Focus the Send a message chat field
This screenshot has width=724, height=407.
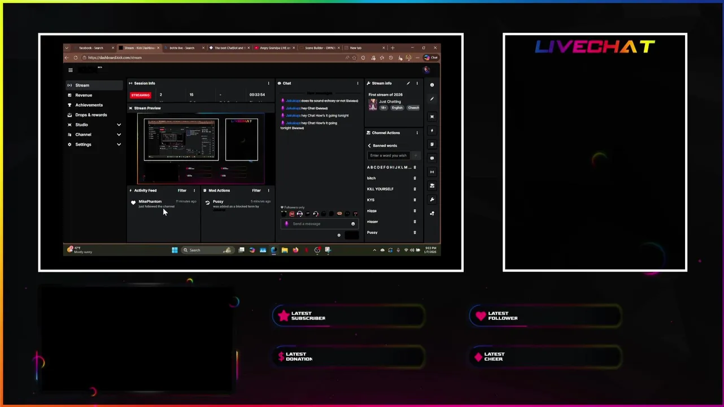tap(319, 224)
